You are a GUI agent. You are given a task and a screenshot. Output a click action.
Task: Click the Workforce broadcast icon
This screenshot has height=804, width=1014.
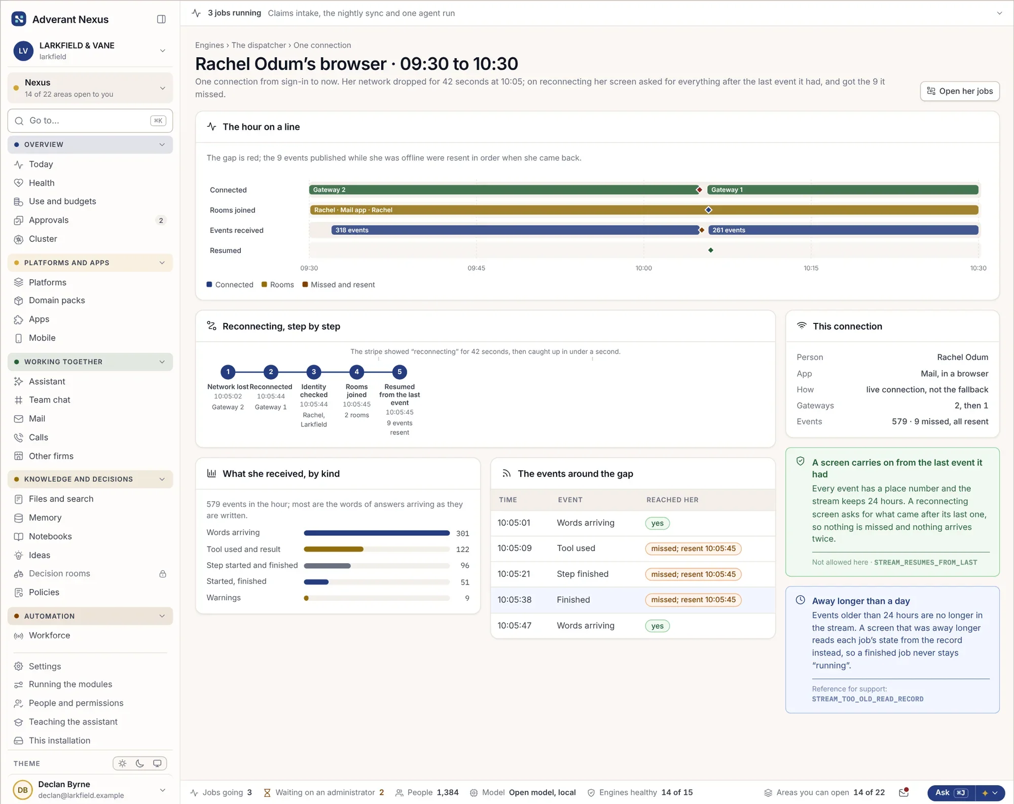click(19, 636)
